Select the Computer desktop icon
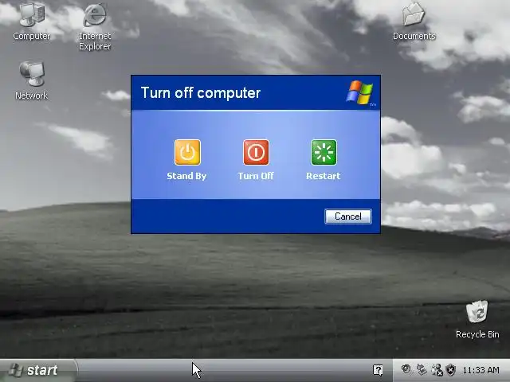Viewport: 510px width, 382px height. click(32, 21)
